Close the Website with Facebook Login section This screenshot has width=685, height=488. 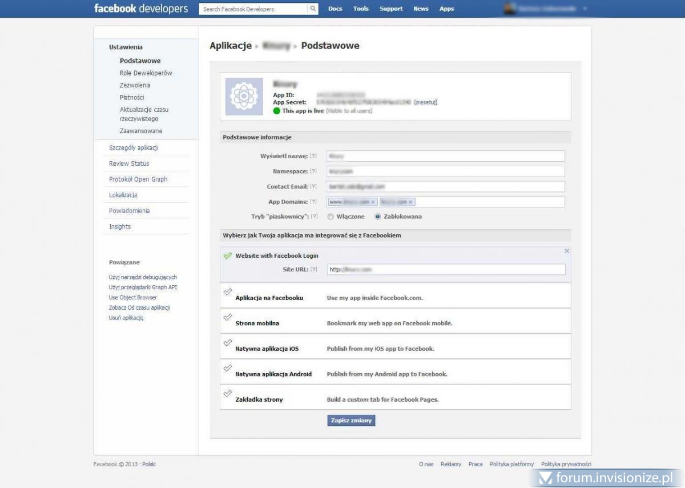pos(567,251)
